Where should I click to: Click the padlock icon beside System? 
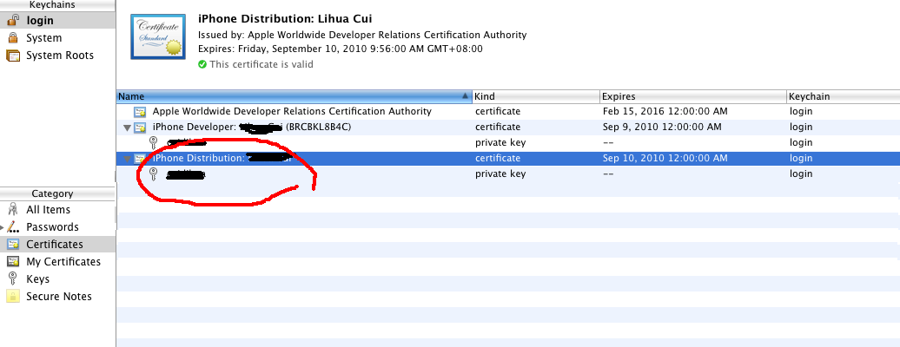pyautogui.click(x=13, y=38)
